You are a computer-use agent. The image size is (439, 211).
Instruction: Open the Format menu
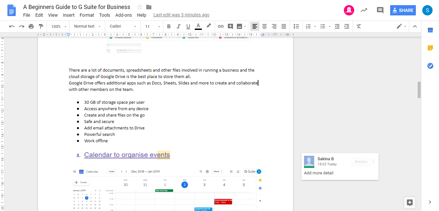[87, 15]
